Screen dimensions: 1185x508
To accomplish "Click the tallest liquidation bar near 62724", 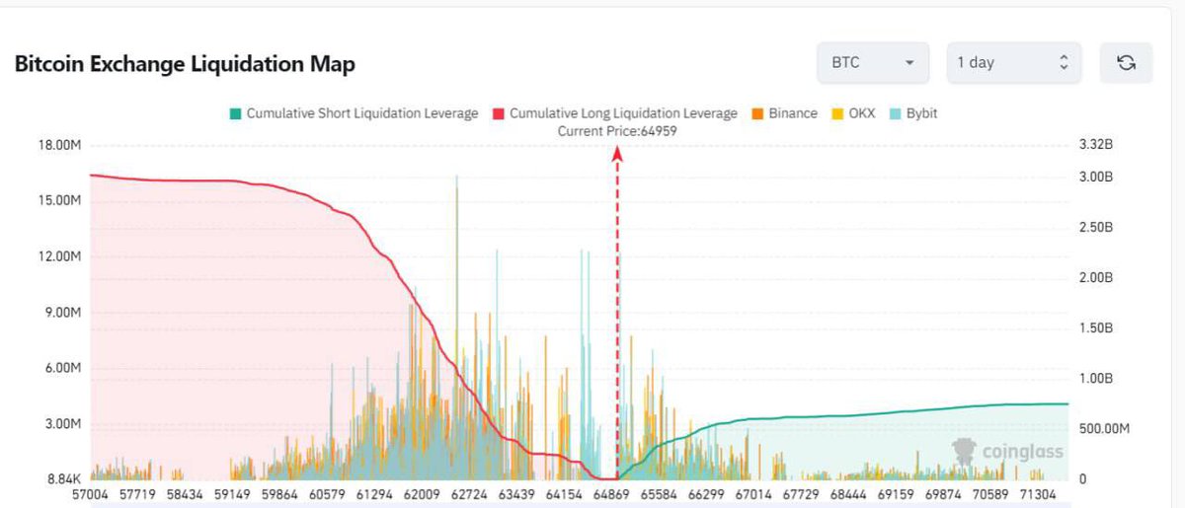I will [x=457, y=327].
